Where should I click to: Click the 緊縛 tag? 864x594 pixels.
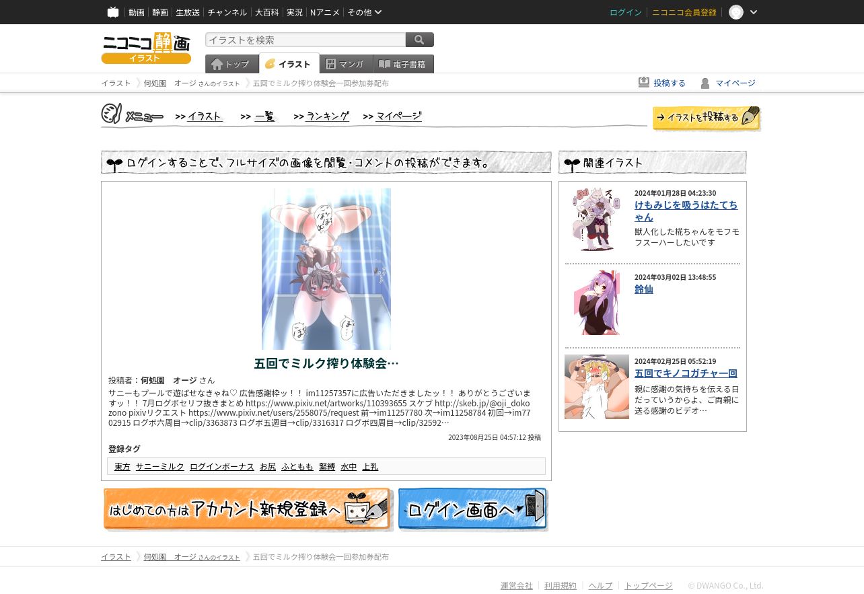click(x=327, y=466)
